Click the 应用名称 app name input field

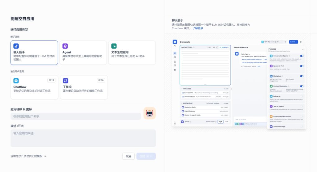[x=76, y=116]
